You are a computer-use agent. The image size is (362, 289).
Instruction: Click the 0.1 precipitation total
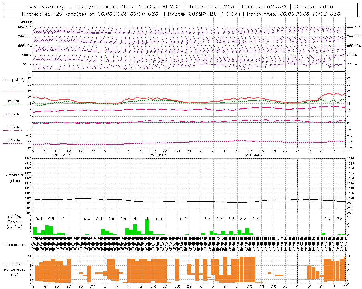coord(183,219)
